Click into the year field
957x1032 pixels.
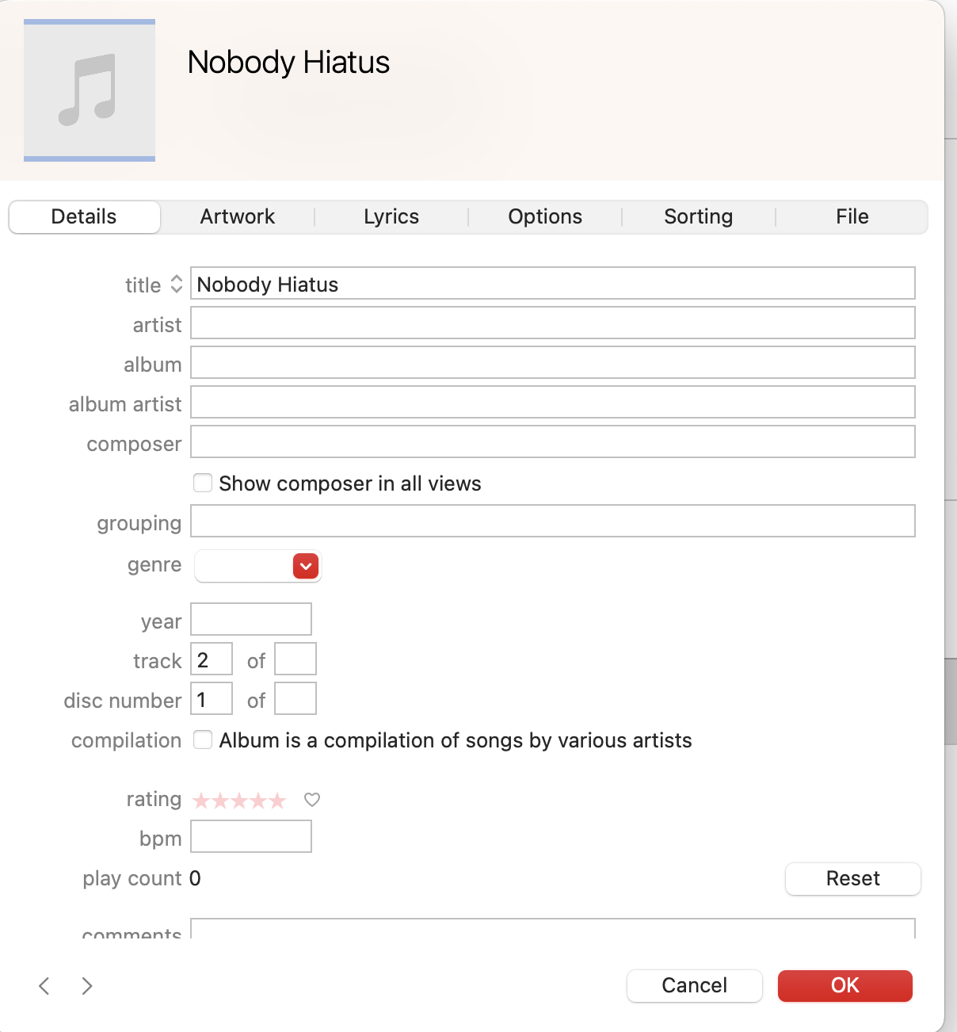click(250, 619)
